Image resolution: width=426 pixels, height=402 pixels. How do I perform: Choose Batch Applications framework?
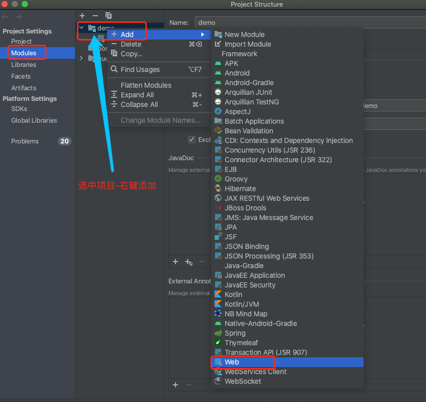click(287, 121)
